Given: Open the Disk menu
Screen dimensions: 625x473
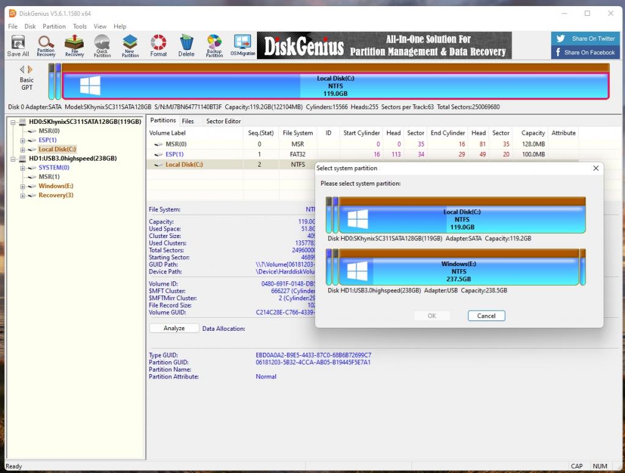Looking at the screenshot, I should [30, 26].
